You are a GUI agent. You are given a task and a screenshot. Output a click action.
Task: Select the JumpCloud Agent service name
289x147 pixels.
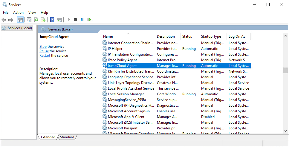pyautogui.click(x=122, y=65)
